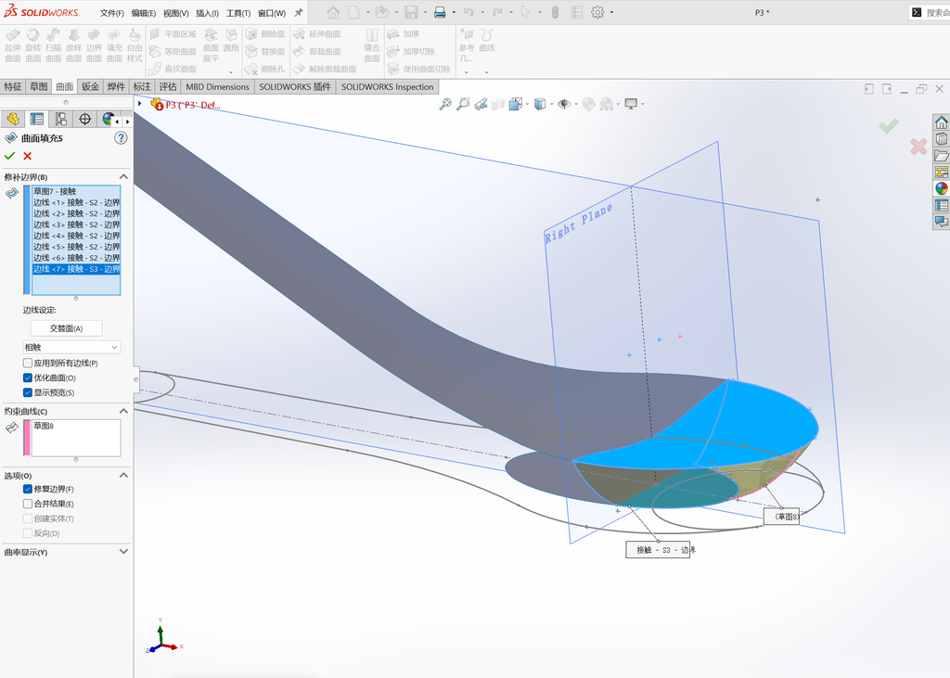Toggle 创建实体 checkbox

[x=27, y=518]
